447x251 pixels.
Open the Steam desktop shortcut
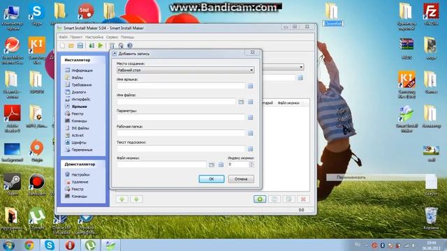click(12, 184)
